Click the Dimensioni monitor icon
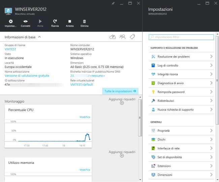Viewport: 219px width, 182px height. coord(153,175)
